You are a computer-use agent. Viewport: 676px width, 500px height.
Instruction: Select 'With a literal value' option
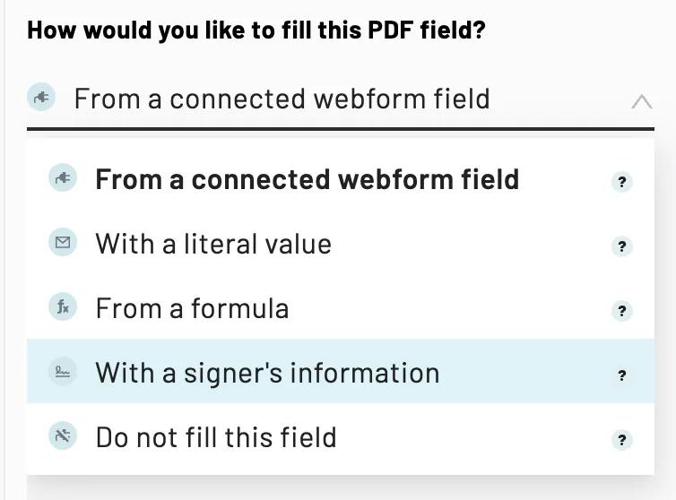213,244
